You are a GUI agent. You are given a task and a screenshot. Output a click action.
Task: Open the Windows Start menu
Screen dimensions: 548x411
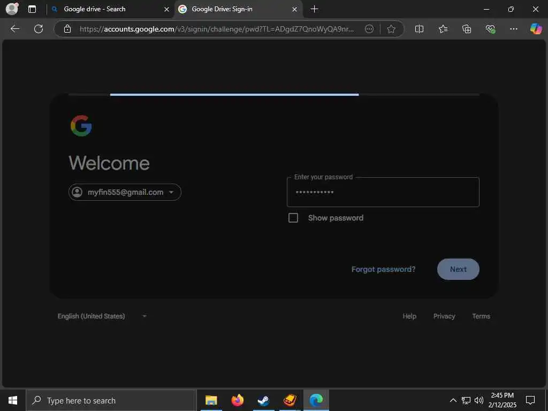click(x=13, y=400)
